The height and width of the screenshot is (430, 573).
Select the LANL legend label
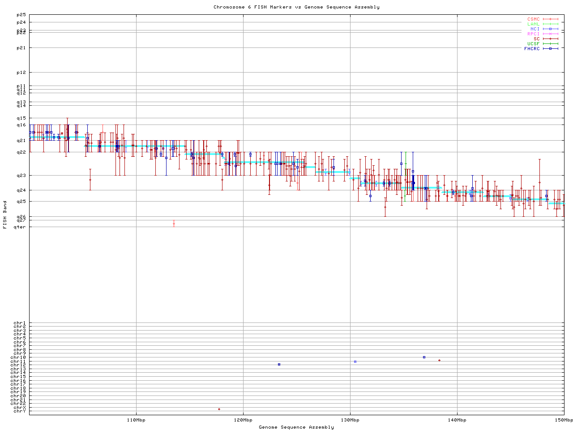(533, 24)
